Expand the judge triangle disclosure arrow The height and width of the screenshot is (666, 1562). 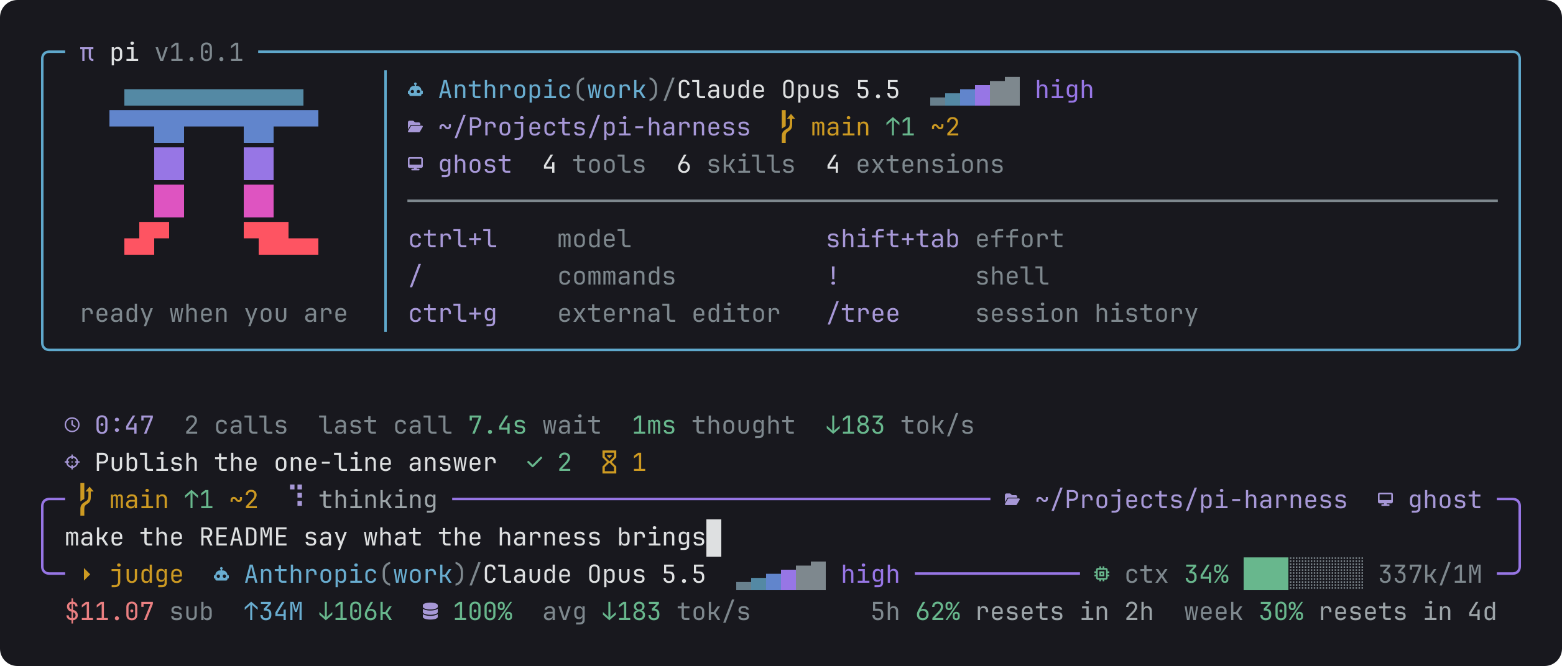click(x=87, y=575)
